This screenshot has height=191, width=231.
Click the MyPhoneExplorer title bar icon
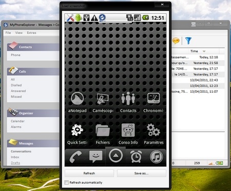tap(6, 25)
